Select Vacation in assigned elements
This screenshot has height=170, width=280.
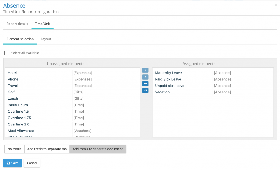[x=162, y=92]
